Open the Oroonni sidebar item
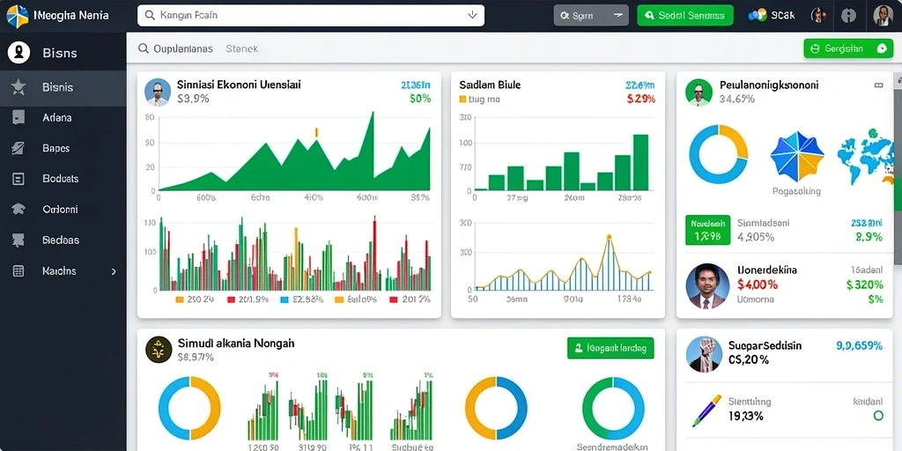 tap(63, 210)
